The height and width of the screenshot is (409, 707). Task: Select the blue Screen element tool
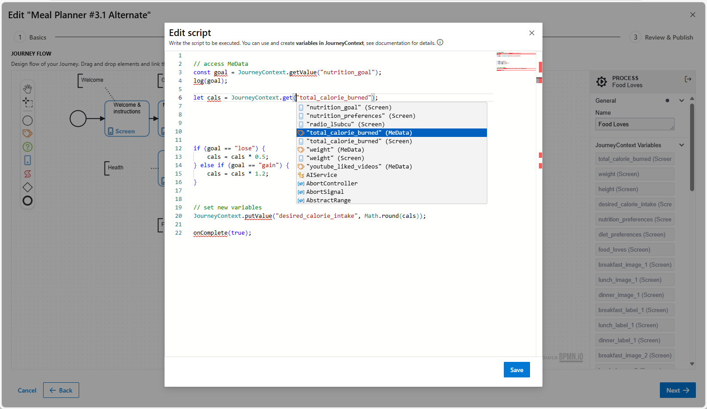[x=28, y=160]
